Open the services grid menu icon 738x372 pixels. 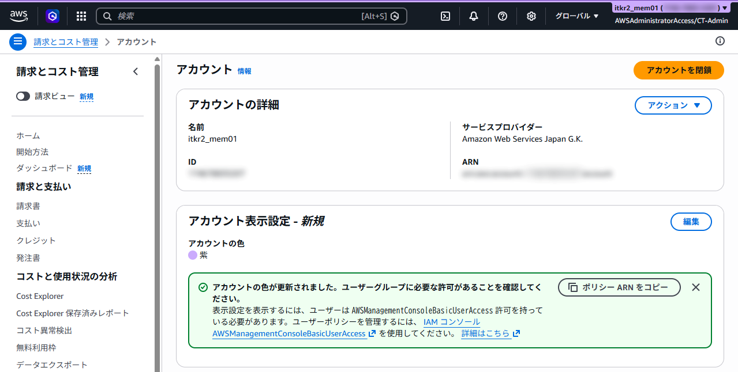pyautogui.click(x=81, y=16)
